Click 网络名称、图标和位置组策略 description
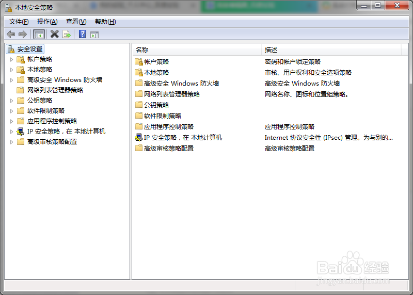The height and width of the screenshot is (295, 413). [307, 94]
